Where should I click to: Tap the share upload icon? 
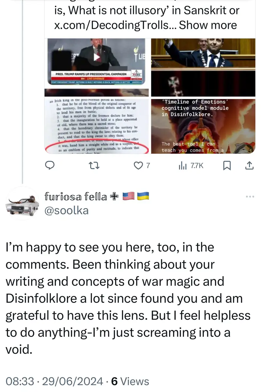[x=249, y=166]
